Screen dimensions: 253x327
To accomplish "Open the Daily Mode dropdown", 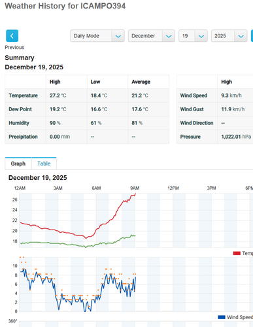I will click(97, 36).
